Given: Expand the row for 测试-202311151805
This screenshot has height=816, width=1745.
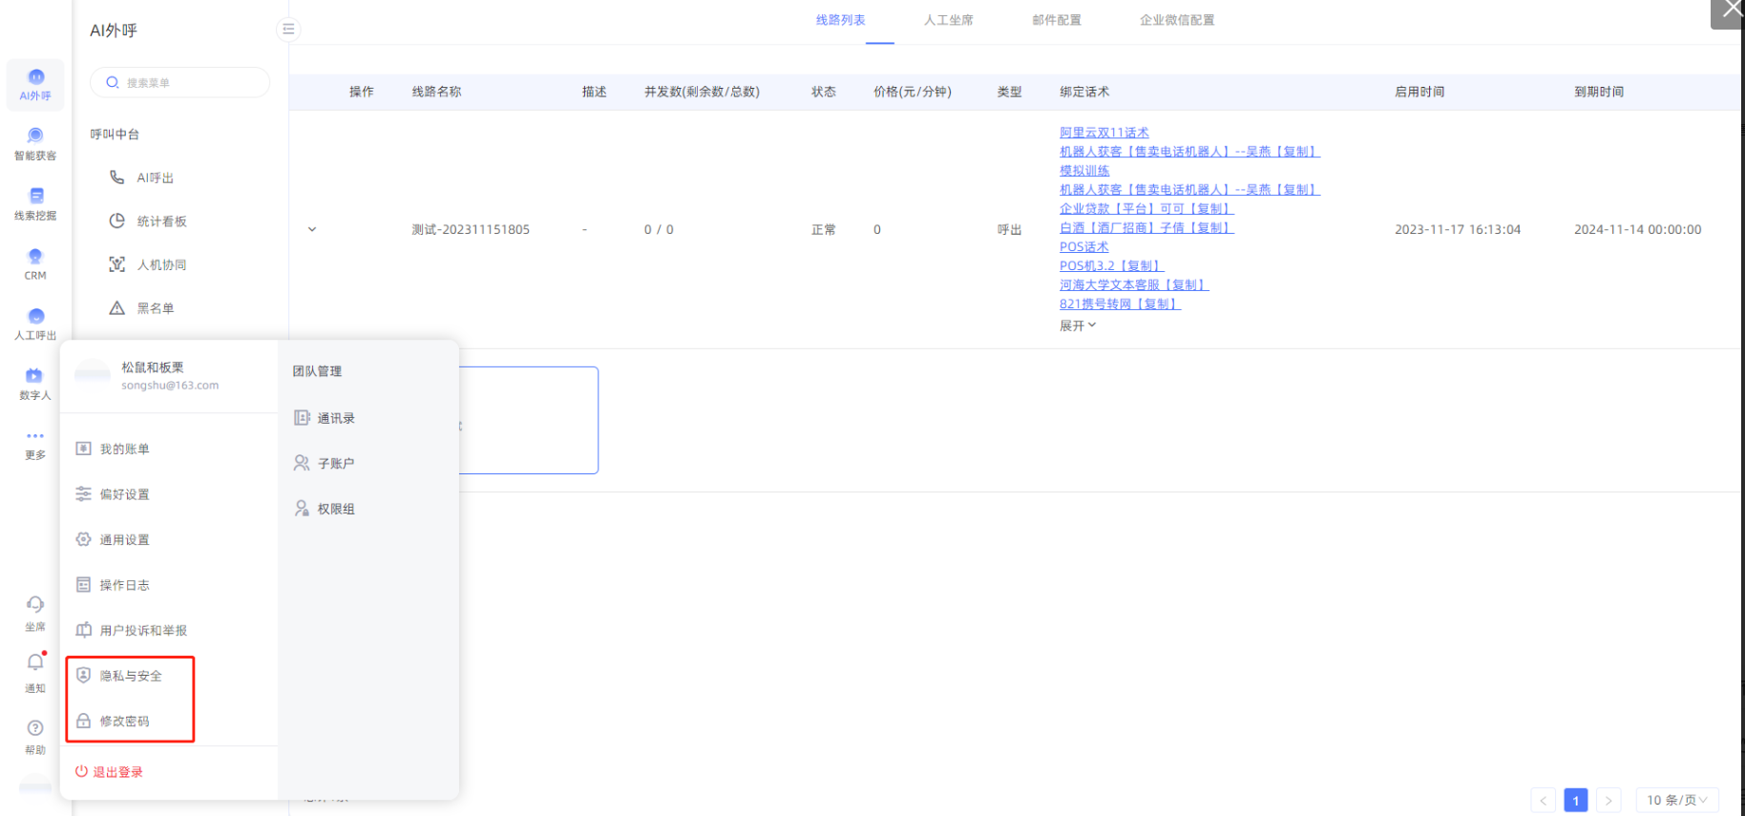Looking at the screenshot, I should point(312,229).
